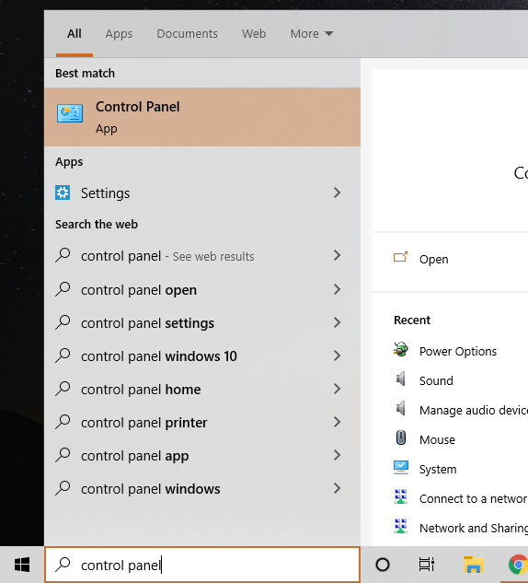Image resolution: width=528 pixels, height=583 pixels.
Task: Select the 'control panel app' suggestion
Action: pos(135,456)
